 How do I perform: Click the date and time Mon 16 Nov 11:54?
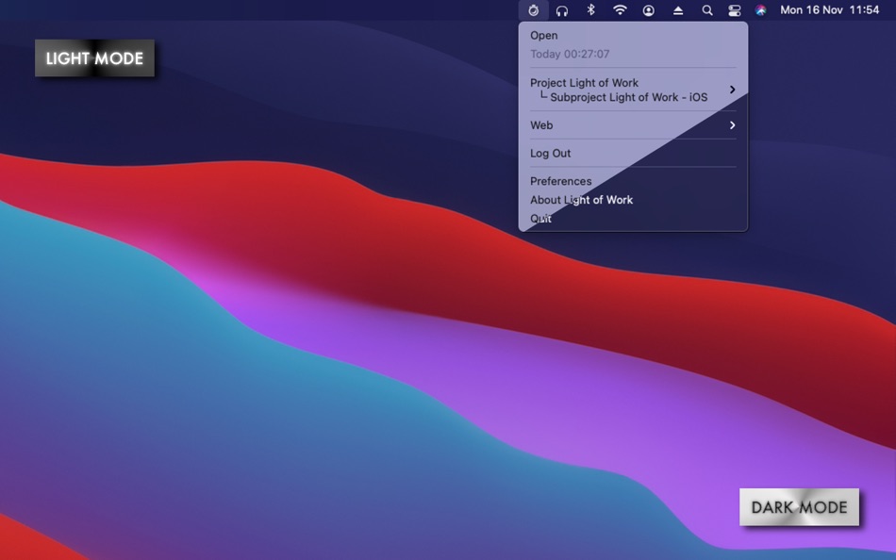830,9
